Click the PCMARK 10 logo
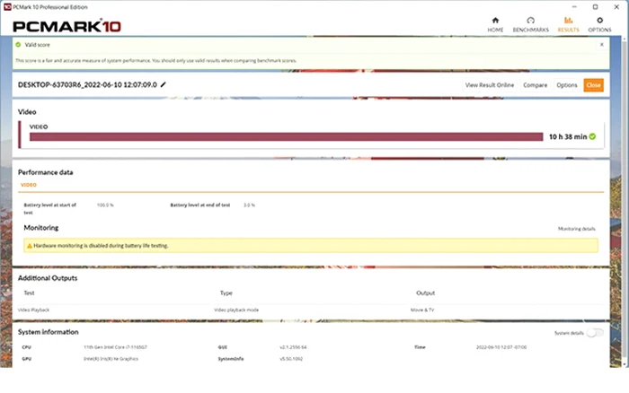 66,26
